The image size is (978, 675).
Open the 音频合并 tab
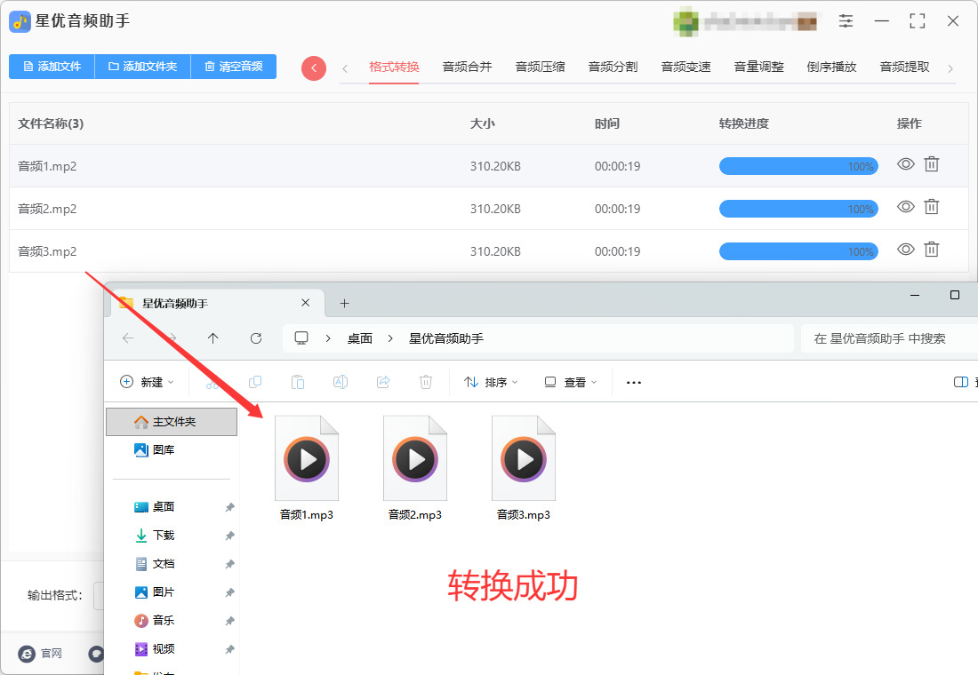(467, 67)
